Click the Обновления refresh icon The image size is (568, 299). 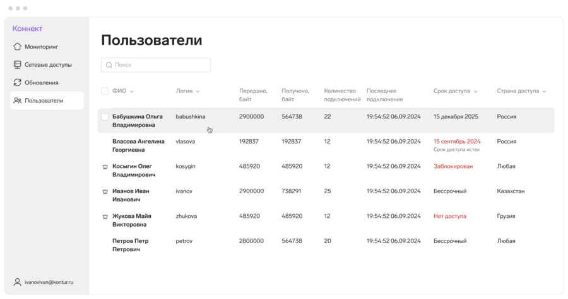(18, 82)
